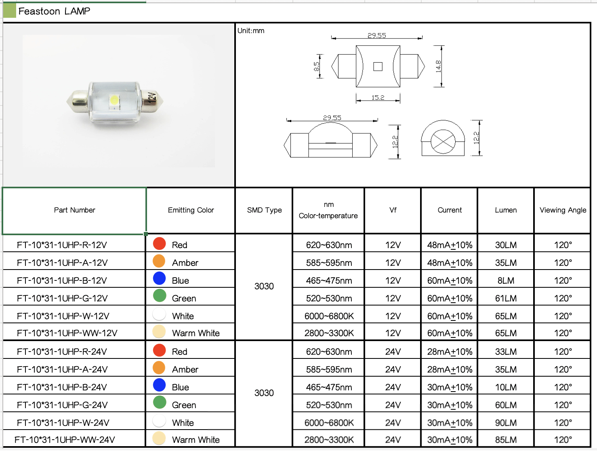
Task: Click the 90LM lumen value for White 24V
Action: pos(505,421)
